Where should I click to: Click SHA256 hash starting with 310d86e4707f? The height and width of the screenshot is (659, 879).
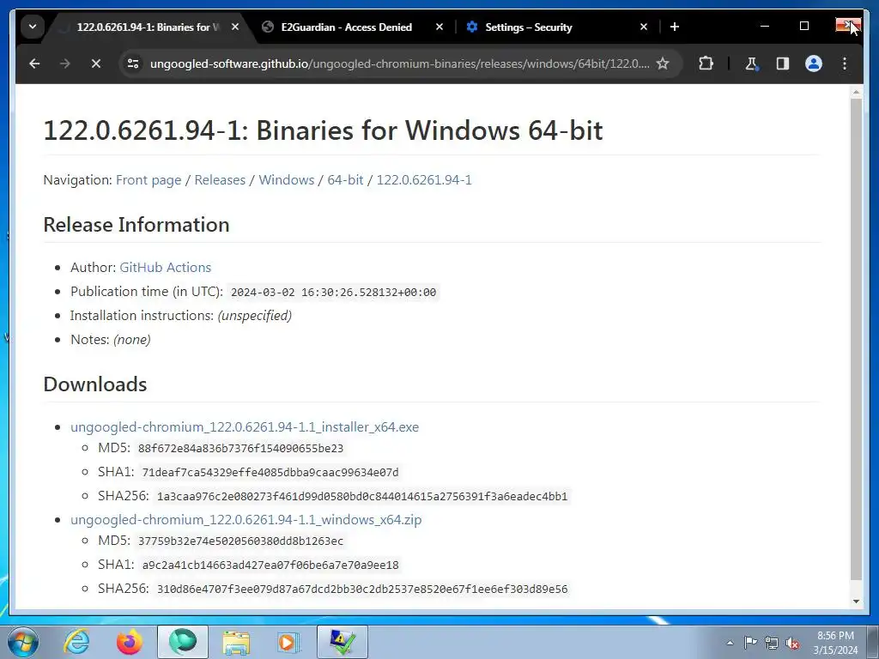coord(362,589)
